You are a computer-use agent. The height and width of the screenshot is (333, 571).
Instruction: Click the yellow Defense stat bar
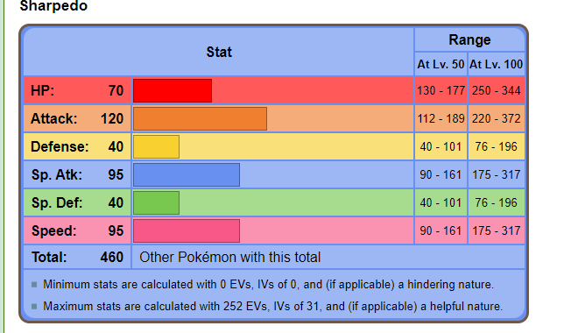coord(156,146)
